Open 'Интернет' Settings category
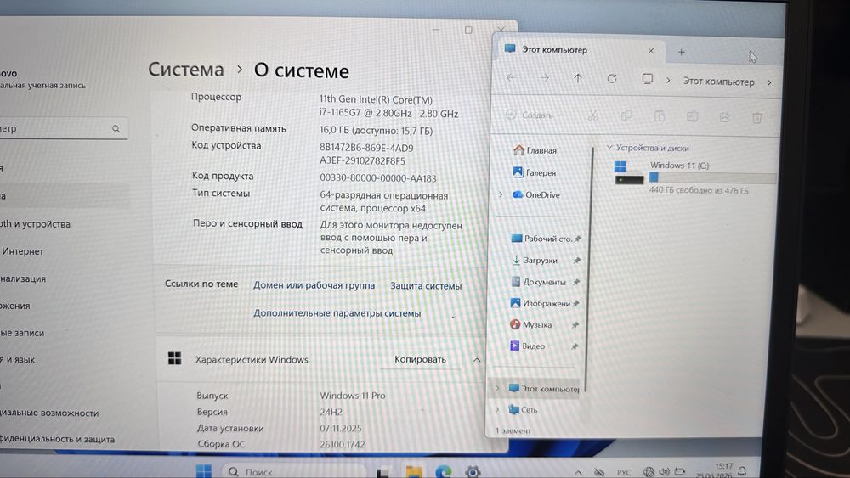Viewport: 850px width, 478px height. click(x=22, y=251)
